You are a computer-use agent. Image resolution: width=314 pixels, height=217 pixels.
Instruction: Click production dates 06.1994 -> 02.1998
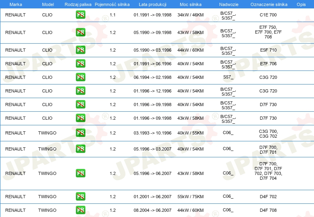coord(153,77)
